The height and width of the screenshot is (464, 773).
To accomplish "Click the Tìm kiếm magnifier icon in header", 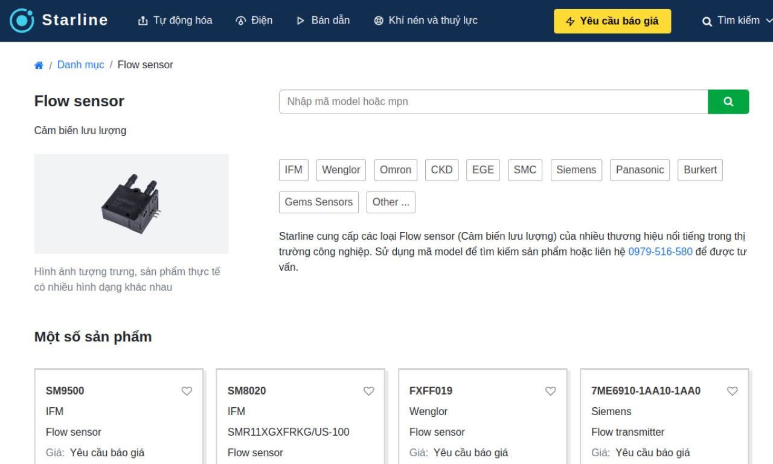I will point(707,21).
